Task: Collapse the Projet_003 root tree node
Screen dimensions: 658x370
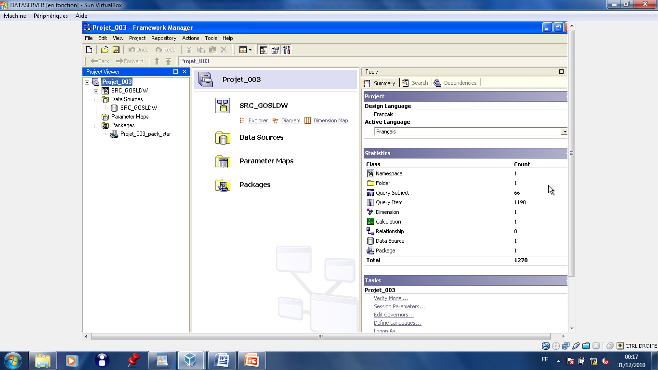Action: (87, 82)
